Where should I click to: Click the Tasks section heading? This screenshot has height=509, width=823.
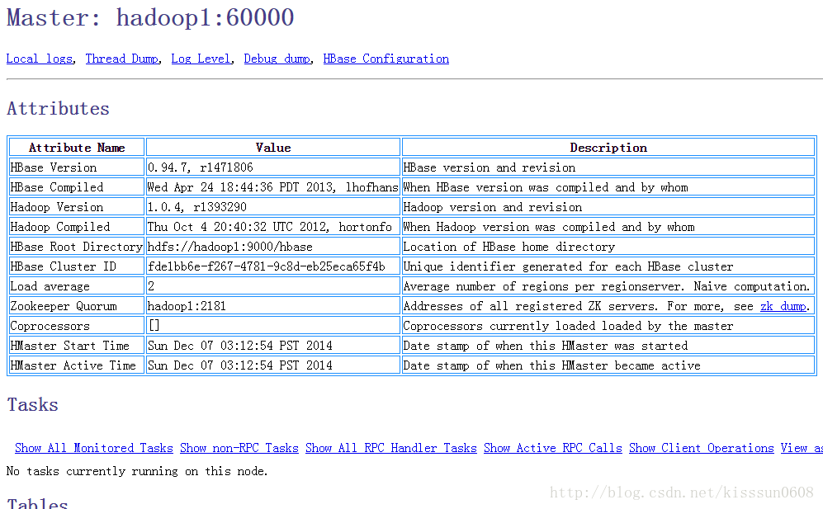point(32,404)
